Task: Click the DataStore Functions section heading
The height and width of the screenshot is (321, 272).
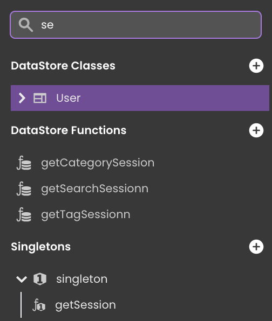Action: pos(69,130)
